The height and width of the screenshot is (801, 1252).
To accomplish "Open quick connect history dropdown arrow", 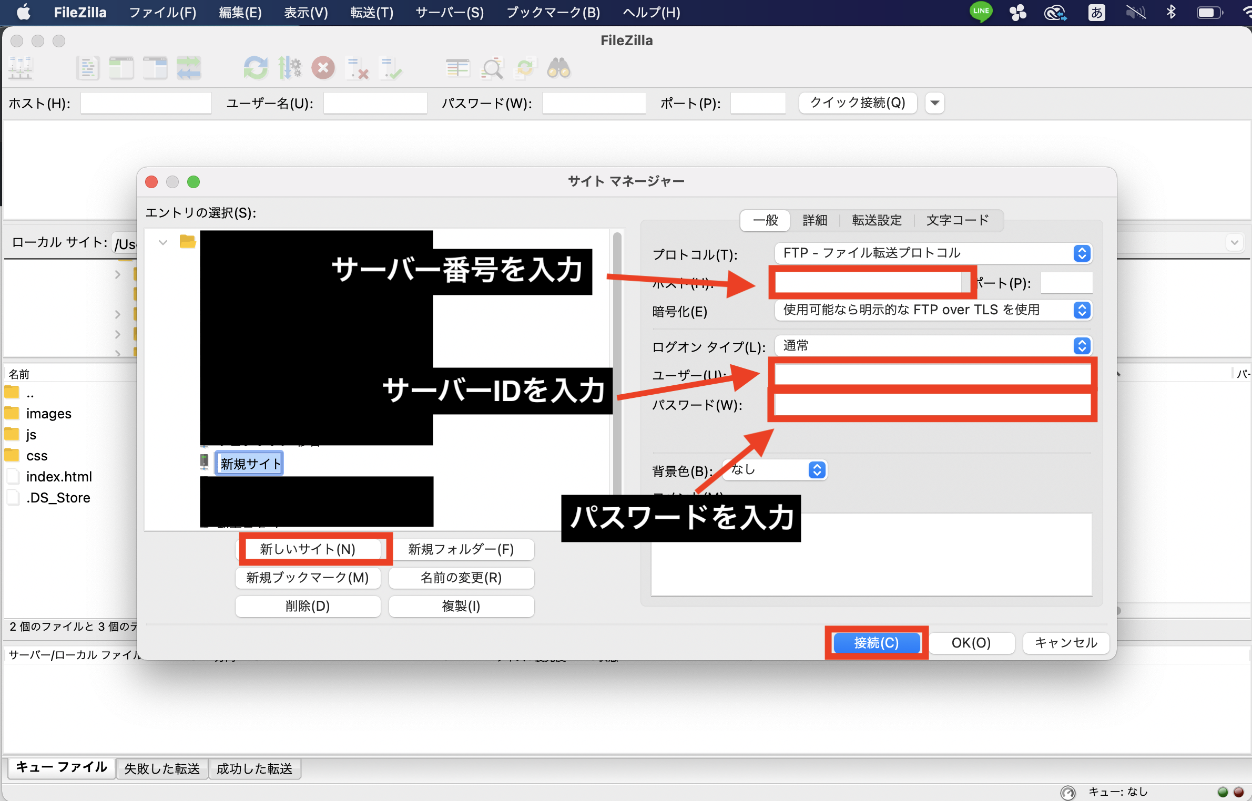I will pos(935,103).
